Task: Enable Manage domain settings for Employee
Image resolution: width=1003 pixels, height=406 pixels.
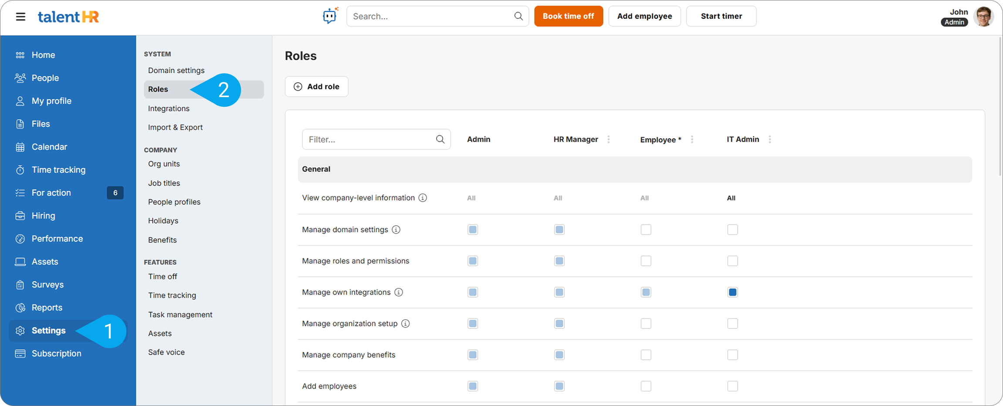Action: [x=646, y=230]
